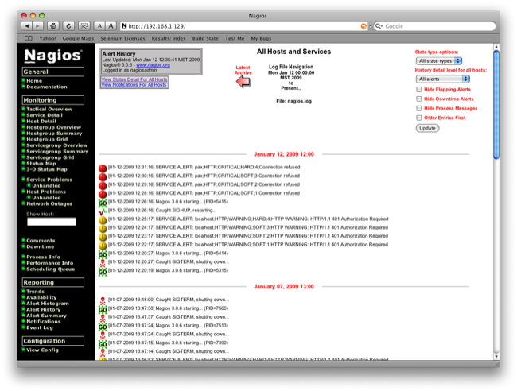Screen dimensions: 517x391
Task: Open Network Outages in sidebar
Action: coord(49,204)
